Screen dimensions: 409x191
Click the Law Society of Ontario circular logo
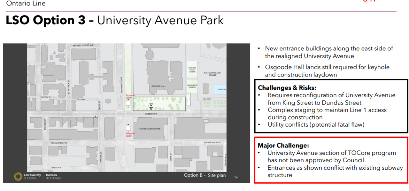click(18, 177)
